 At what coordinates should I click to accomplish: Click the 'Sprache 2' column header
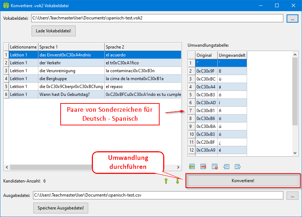tap(143, 47)
